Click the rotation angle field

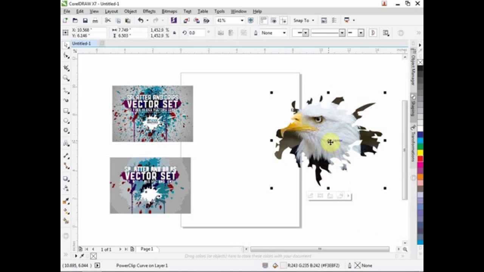click(x=197, y=33)
